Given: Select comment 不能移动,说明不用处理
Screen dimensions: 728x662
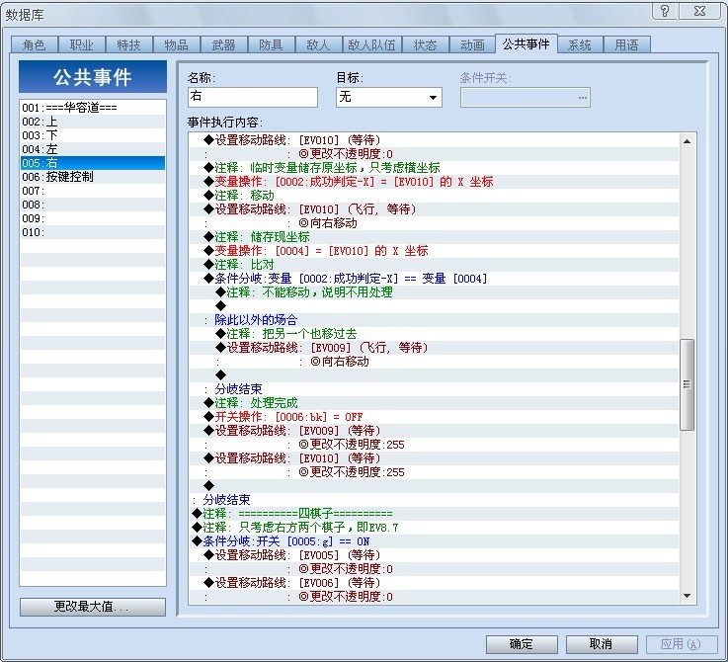Looking at the screenshot, I should pos(434,292).
